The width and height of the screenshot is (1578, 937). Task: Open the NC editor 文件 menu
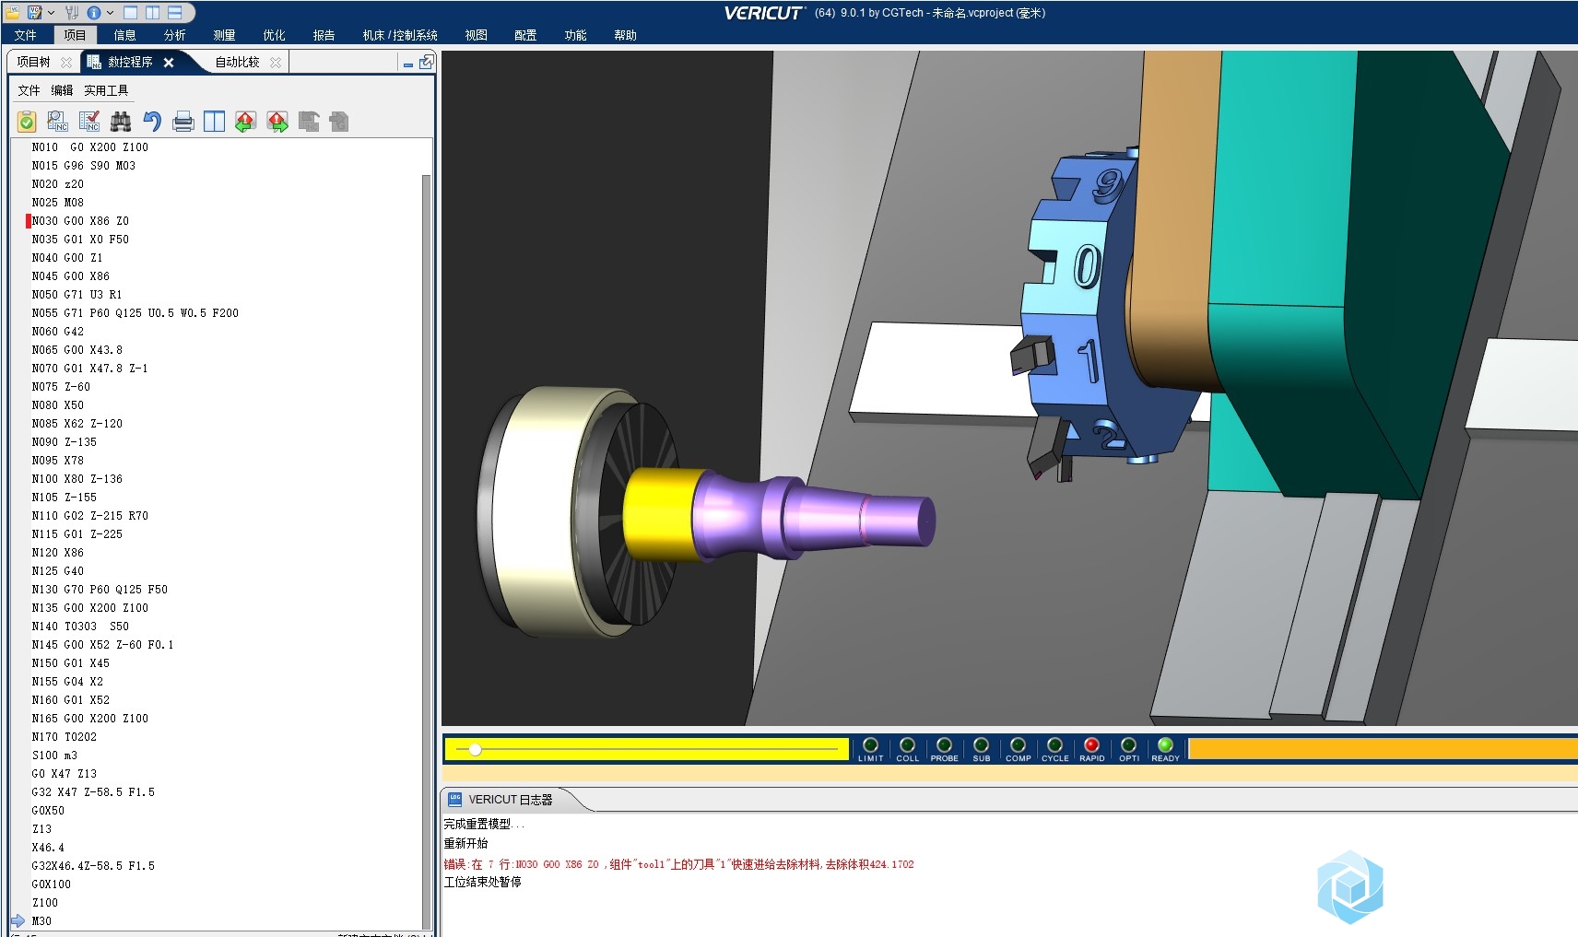point(29,90)
